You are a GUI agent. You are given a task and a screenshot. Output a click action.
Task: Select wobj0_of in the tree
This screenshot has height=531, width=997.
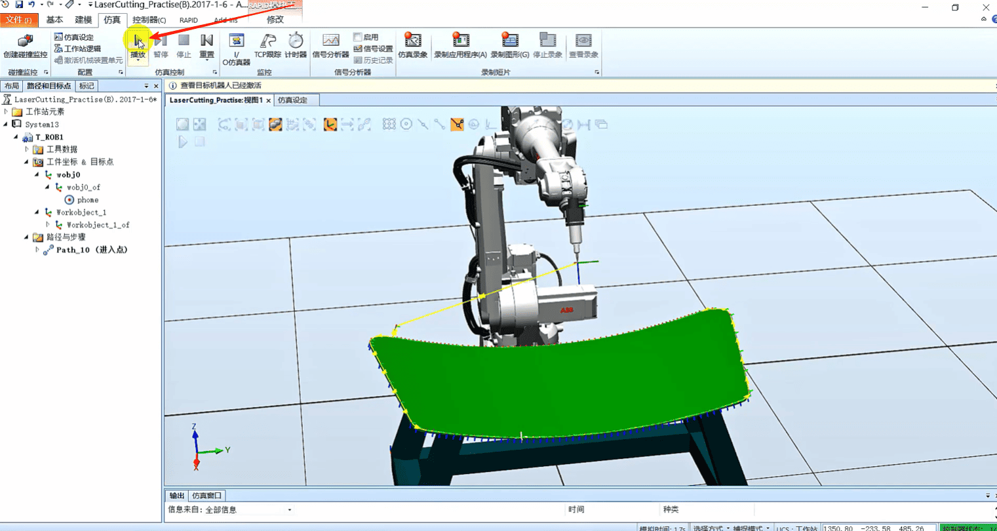click(83, 187)
